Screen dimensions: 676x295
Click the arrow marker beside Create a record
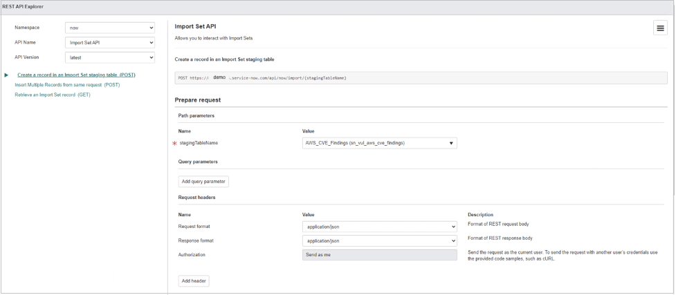click(6, 75)
